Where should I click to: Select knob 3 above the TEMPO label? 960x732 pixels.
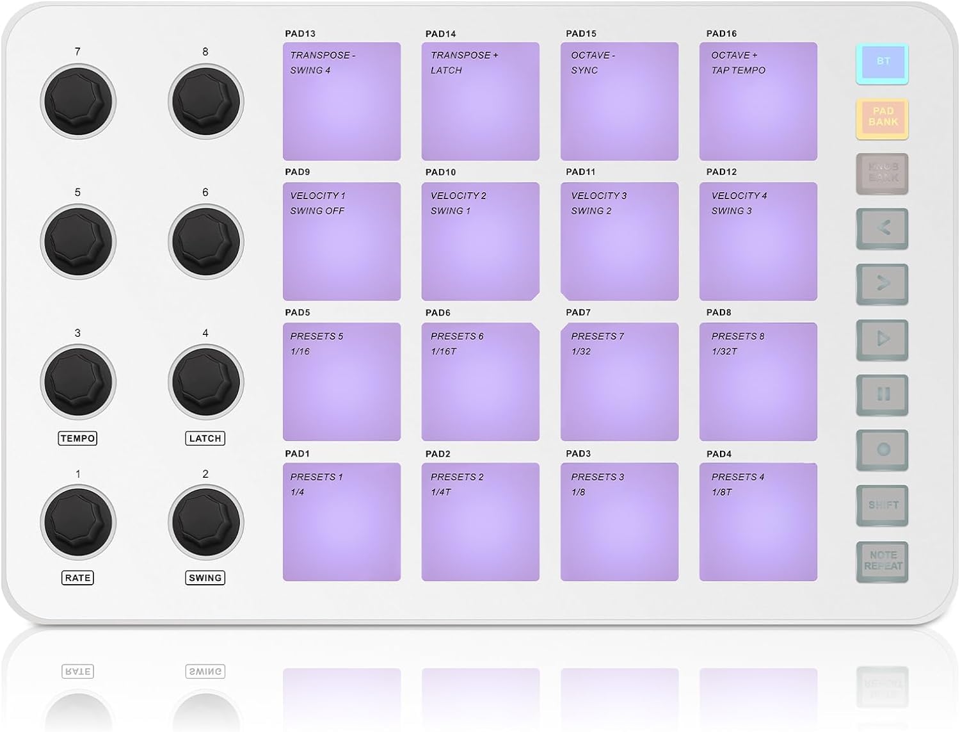coord(78,382)
